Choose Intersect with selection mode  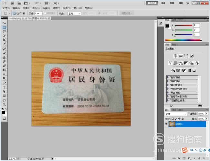pos(24,13)
